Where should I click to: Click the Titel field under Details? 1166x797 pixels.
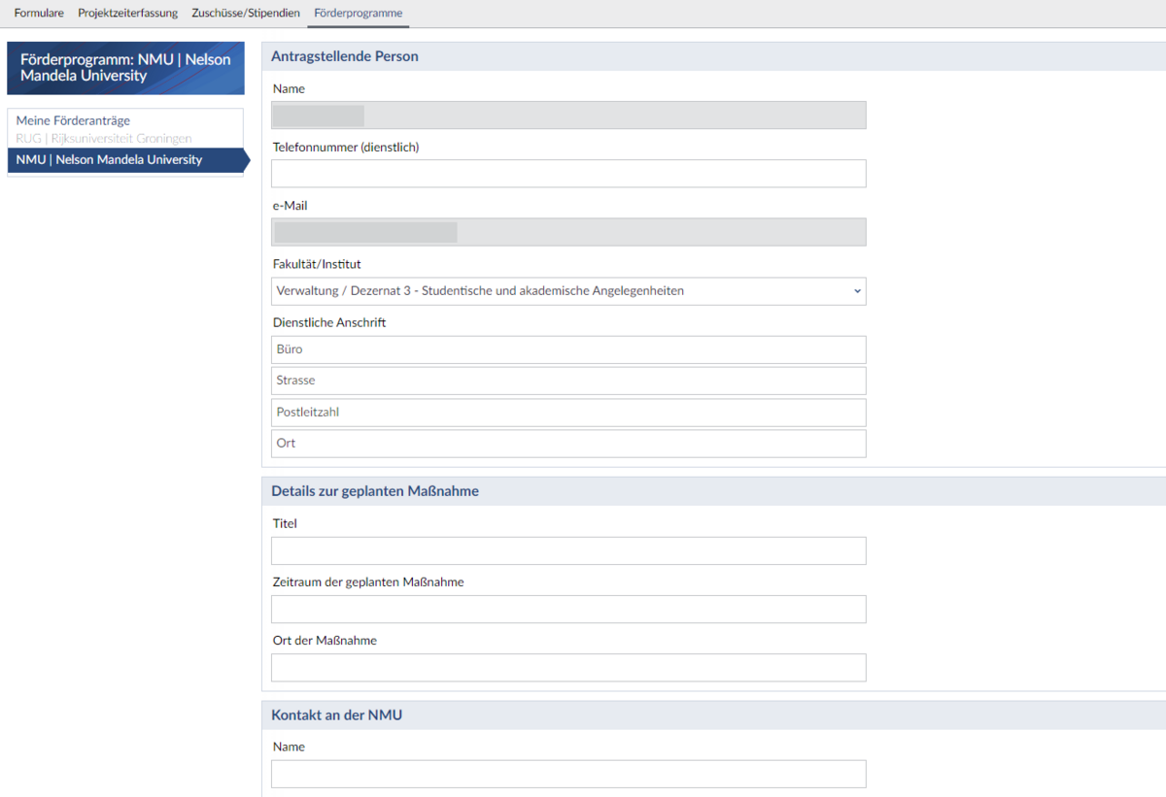567,549
